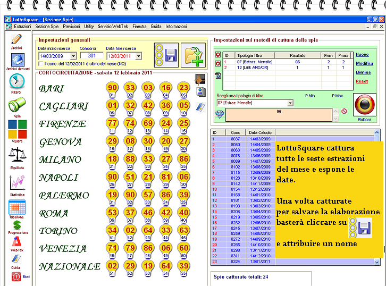
Task: Open the Equilibrio scales icon
Action: tap(17, 155)
